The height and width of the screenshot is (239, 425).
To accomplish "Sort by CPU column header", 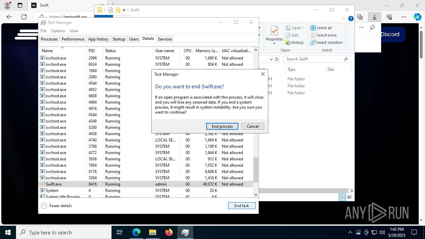I will click(187, 50).
